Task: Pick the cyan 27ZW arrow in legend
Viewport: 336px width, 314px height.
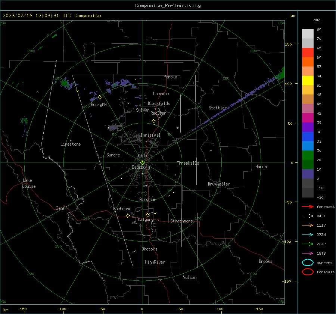Action: pos(308,235)
